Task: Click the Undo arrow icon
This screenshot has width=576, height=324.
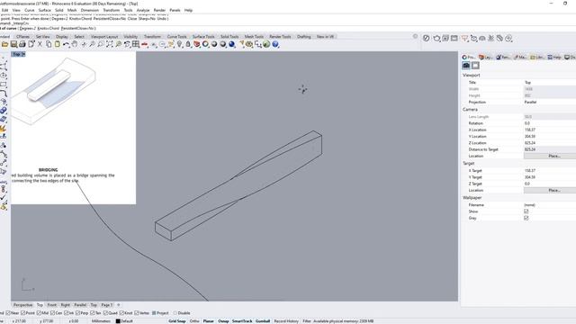Action: (66, 44)
